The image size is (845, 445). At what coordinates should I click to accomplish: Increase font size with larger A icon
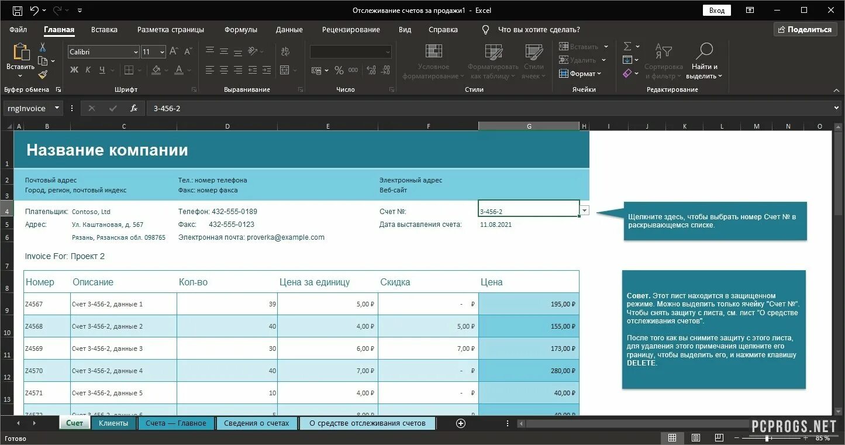click(174, 51)
